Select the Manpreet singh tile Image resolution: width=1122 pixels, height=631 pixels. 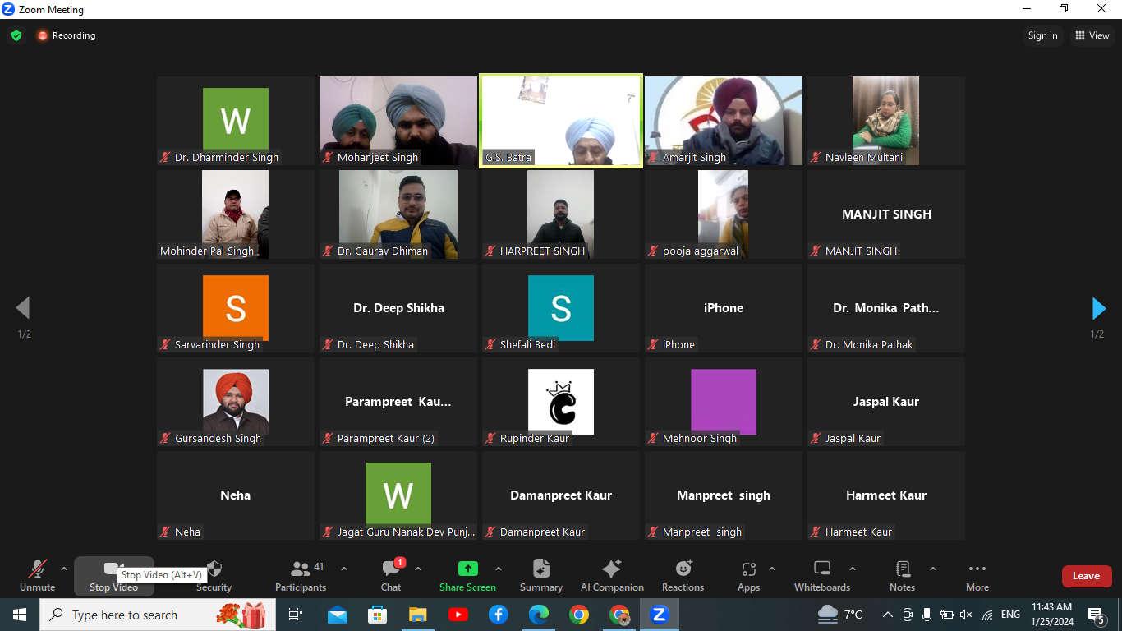(x=724, y=495)
